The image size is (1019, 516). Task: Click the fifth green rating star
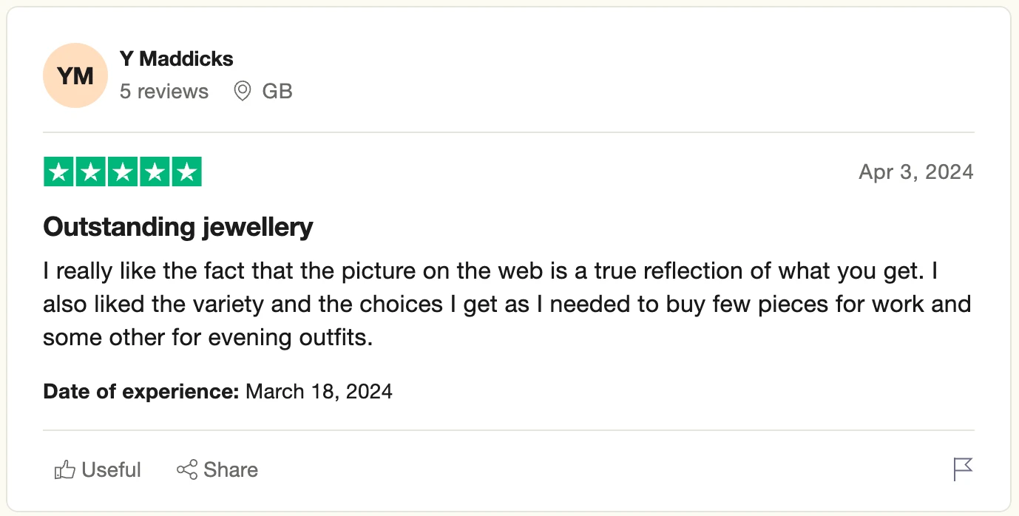(186, 172)
